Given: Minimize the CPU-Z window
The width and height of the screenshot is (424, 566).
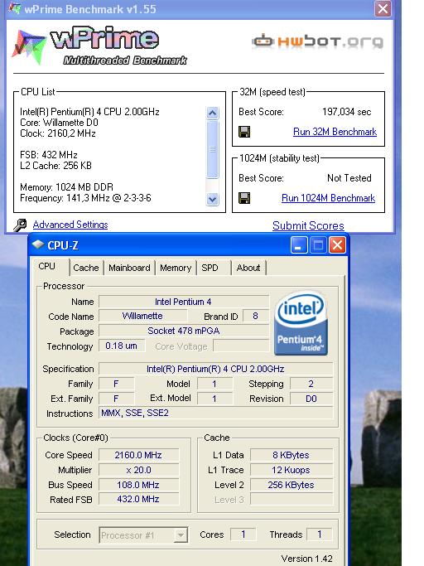Looking at the screenshot, I should point(299,245).
